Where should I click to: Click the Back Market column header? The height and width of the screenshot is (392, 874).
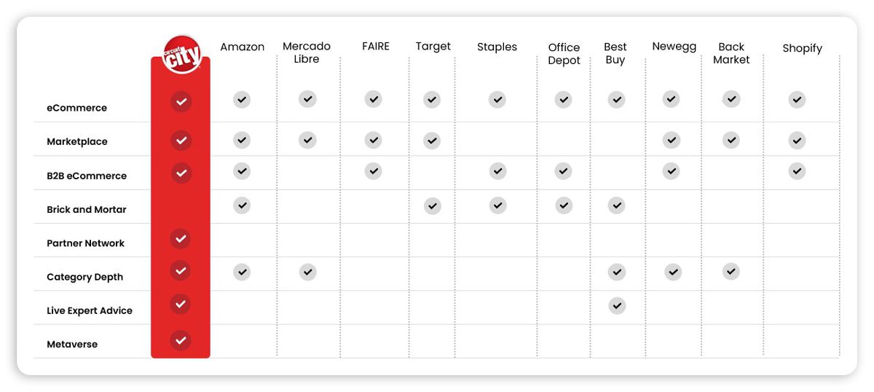pyautogui.click(x=731, y=53)
